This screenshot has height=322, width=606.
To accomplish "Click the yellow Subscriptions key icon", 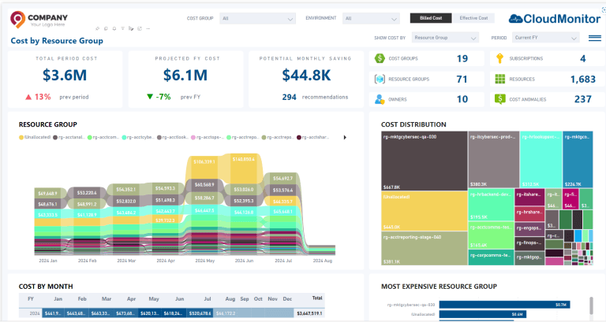I will (x=499, y=58).
